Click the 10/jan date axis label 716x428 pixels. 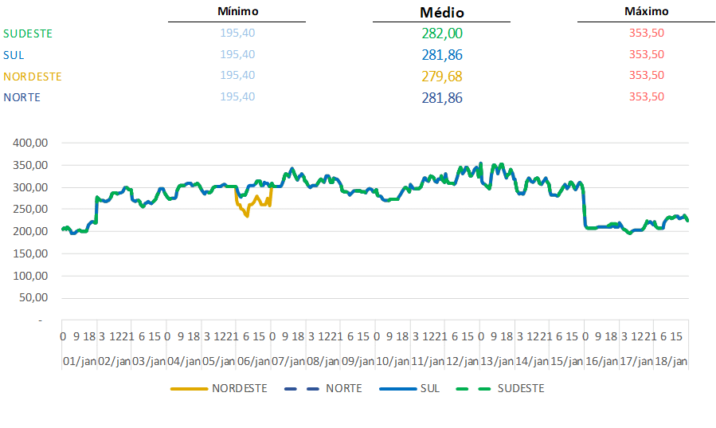click(x=393, y=361)
